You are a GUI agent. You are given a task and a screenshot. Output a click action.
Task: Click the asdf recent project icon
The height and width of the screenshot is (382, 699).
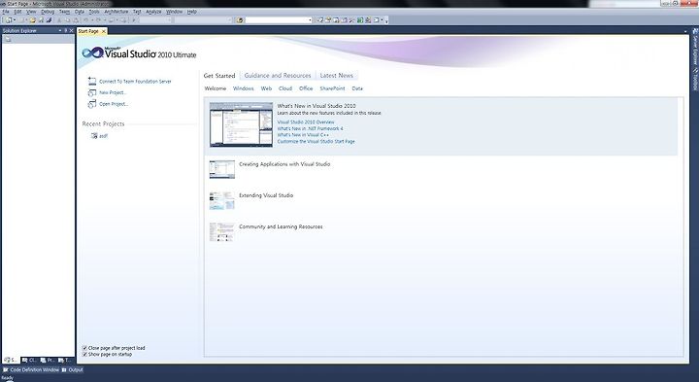tap(94, 136)
